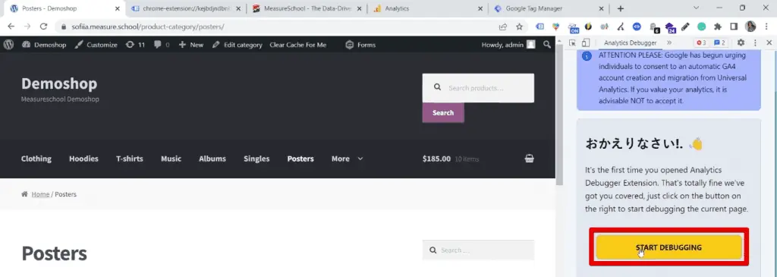The width and height of the screenshot is (777, 277).
Task: Focus the Search products field
Action: (478, 88)
